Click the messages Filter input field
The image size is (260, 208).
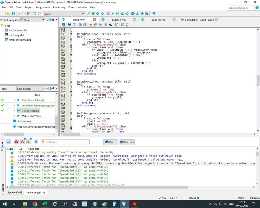pyautogui.click(x=67, y=142)
